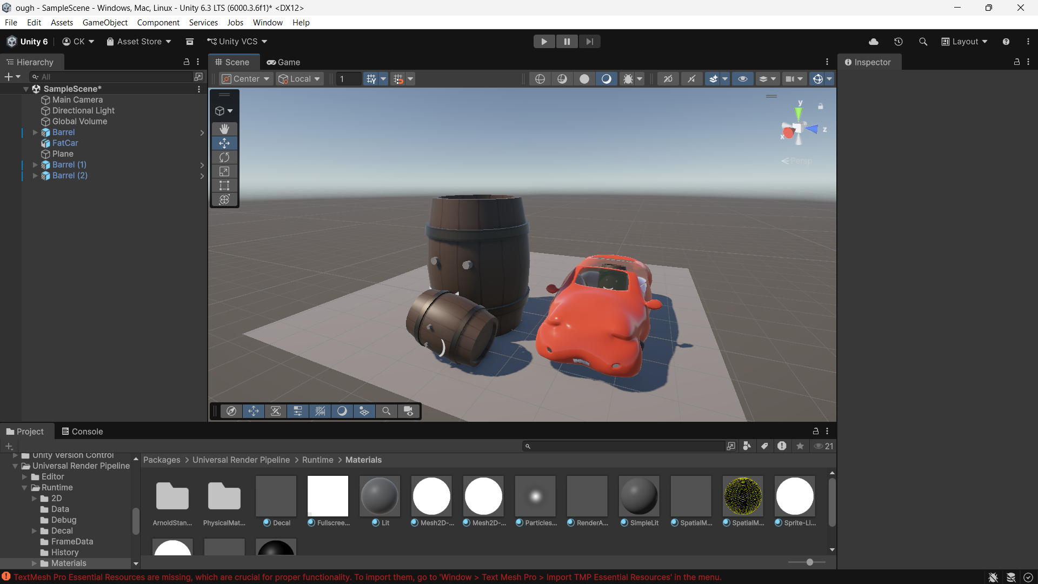Toggle the Inspector panel lock

coord(1016,62)
